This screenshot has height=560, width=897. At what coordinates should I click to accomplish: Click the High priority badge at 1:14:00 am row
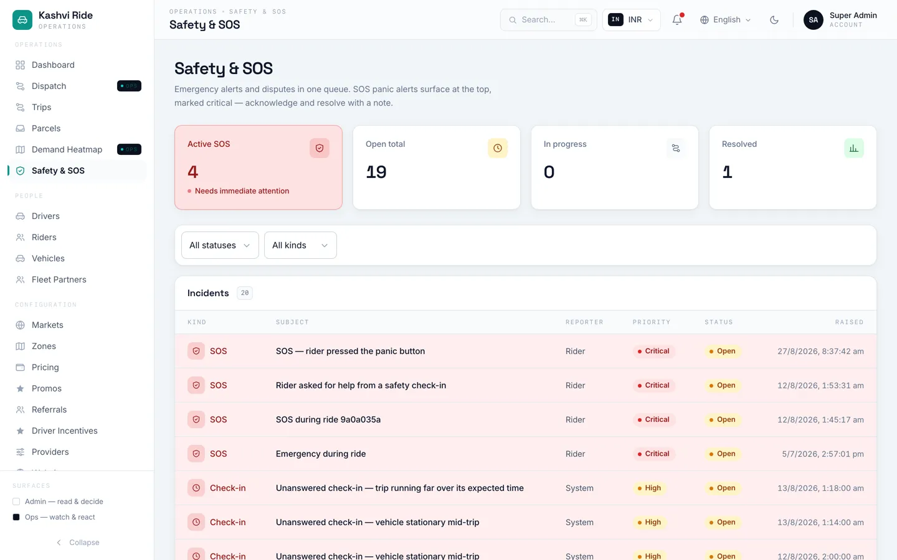pos(650,522)
